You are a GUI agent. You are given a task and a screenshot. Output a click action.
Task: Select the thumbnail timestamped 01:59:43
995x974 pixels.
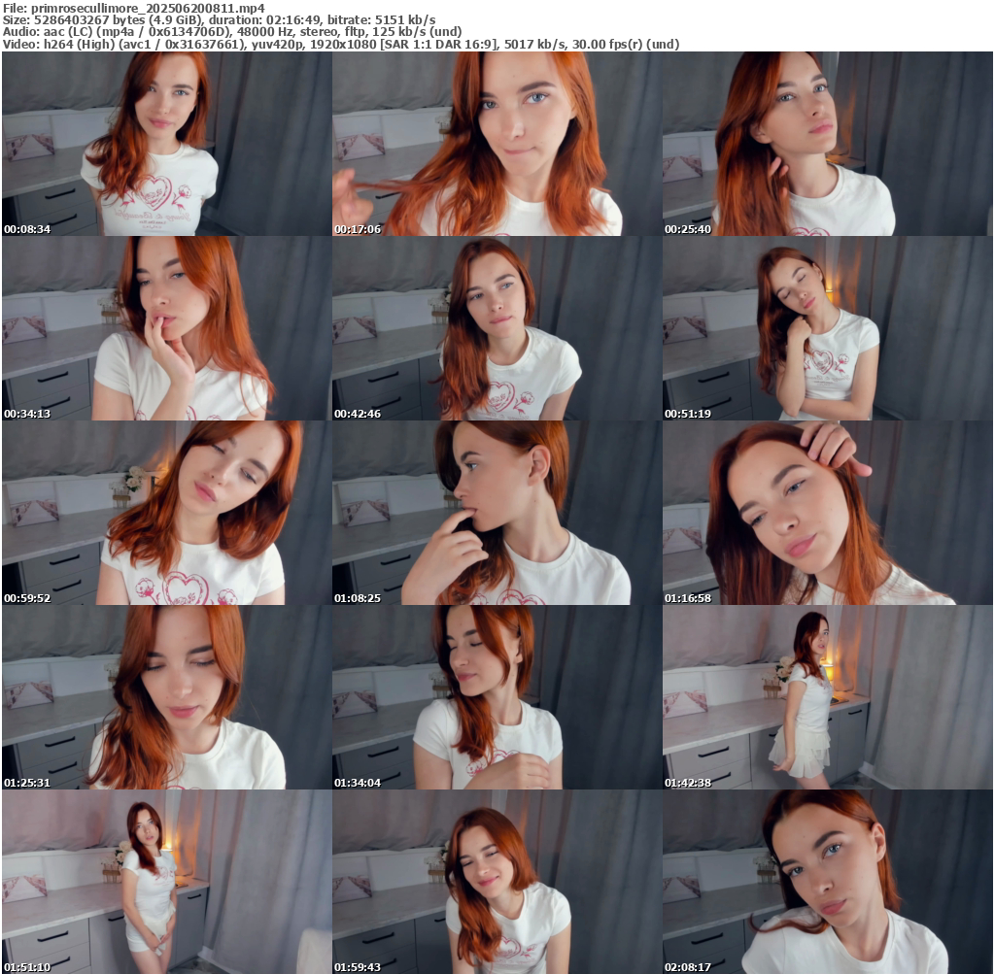pos(497,882)
